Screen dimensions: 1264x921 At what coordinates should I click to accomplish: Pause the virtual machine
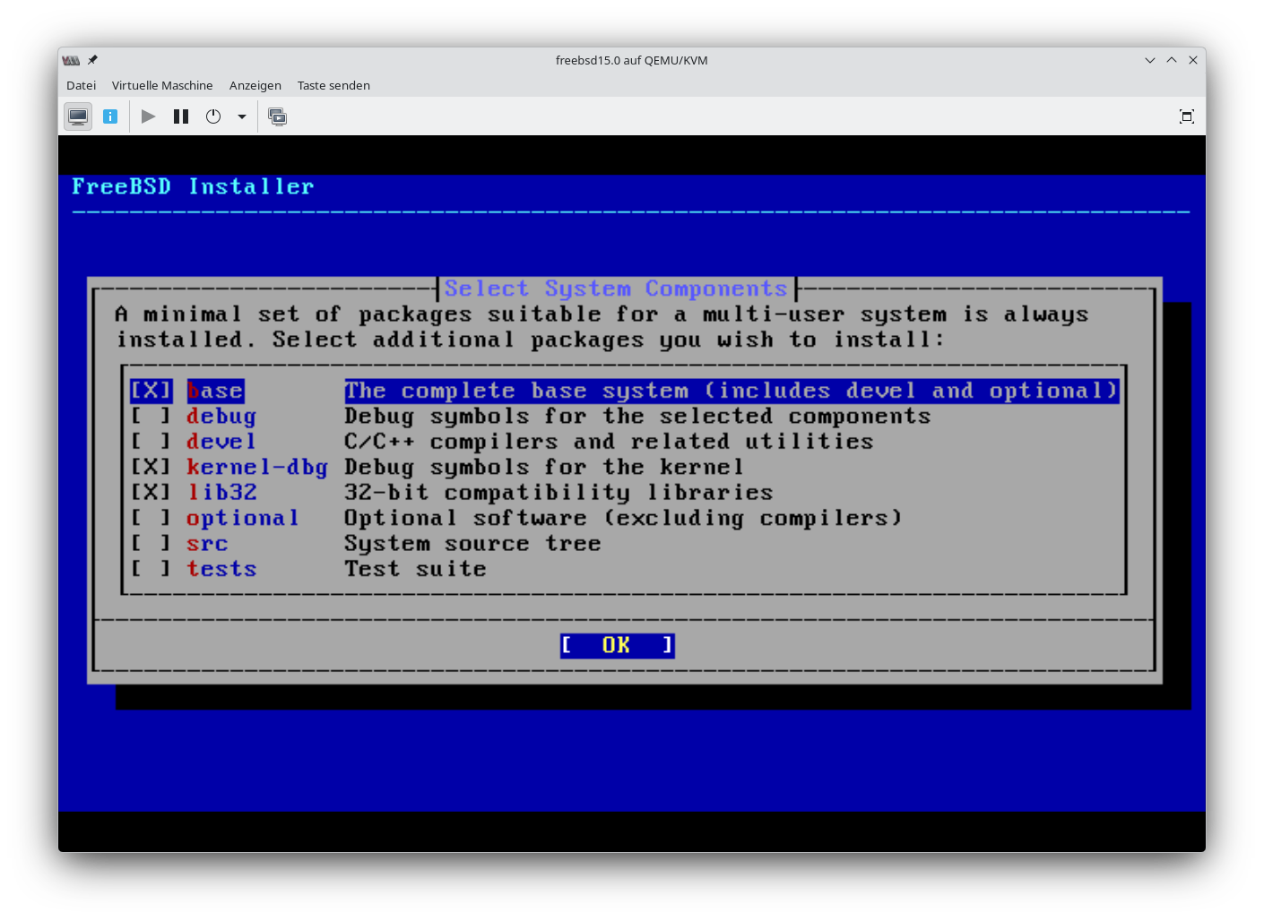pos(181,116)
